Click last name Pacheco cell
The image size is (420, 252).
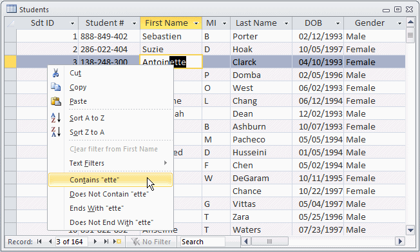pyautogui.click(x=261, y=140)
